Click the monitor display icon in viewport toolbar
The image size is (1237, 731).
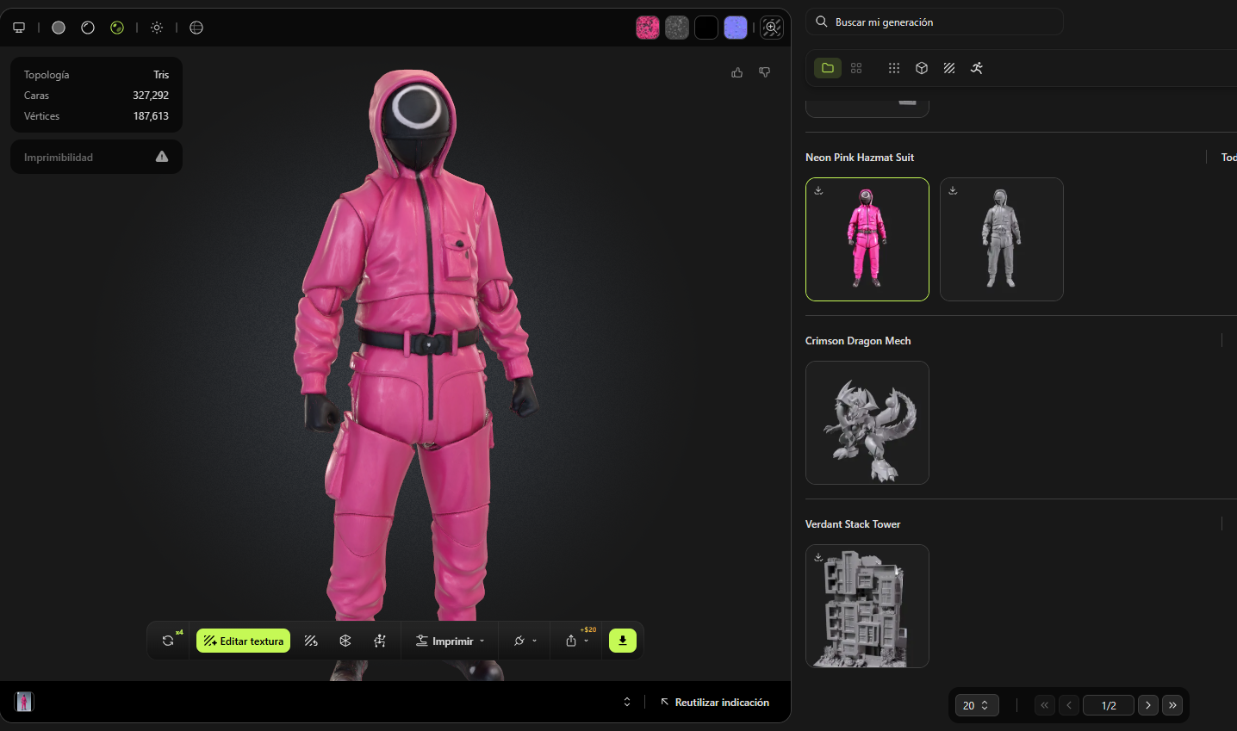[19, 28]
